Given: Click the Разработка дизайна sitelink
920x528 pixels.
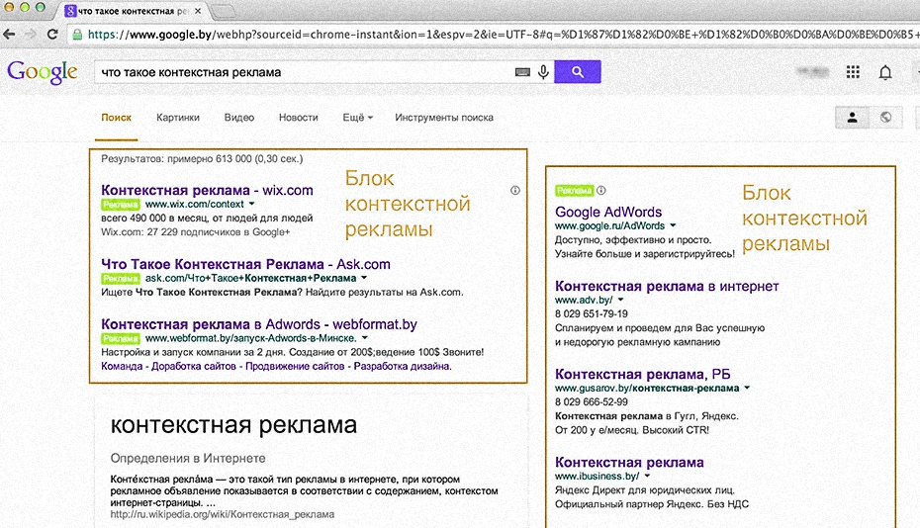Looking at the screenshot, I should 403,366.
